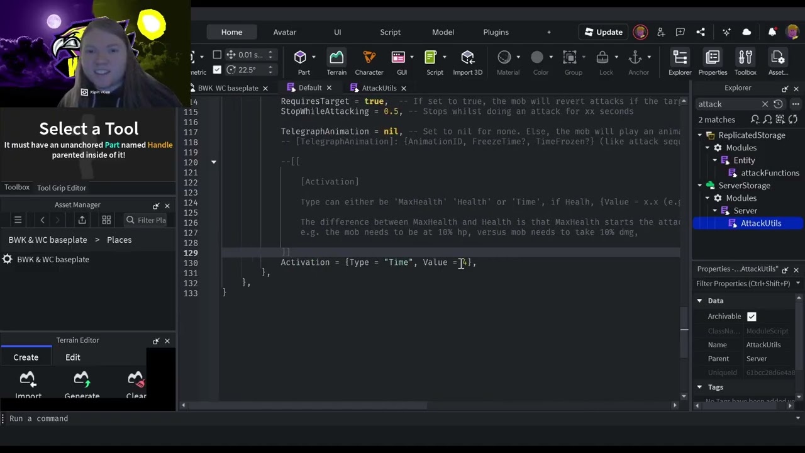The height and width of the screenshot is (453, 805).
Task: Click the refresh search results icon
Action: 793,120
